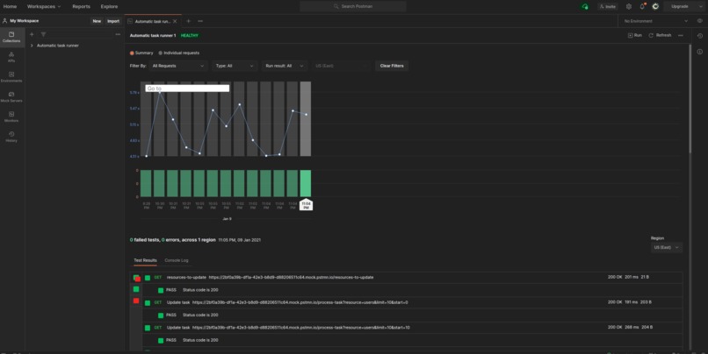Open the sidebar three-dot options menu
The height and width of the screenshot is (354, 708).
point(118,34)
